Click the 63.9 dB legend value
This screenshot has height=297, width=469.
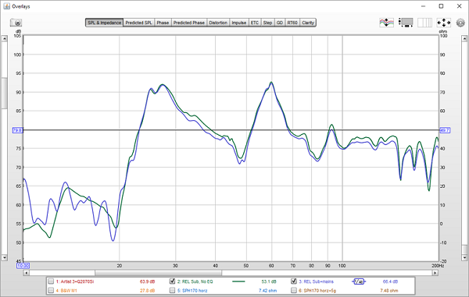147,281
